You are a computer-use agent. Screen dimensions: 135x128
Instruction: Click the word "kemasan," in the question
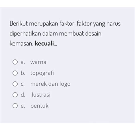(x=22, y=44)
